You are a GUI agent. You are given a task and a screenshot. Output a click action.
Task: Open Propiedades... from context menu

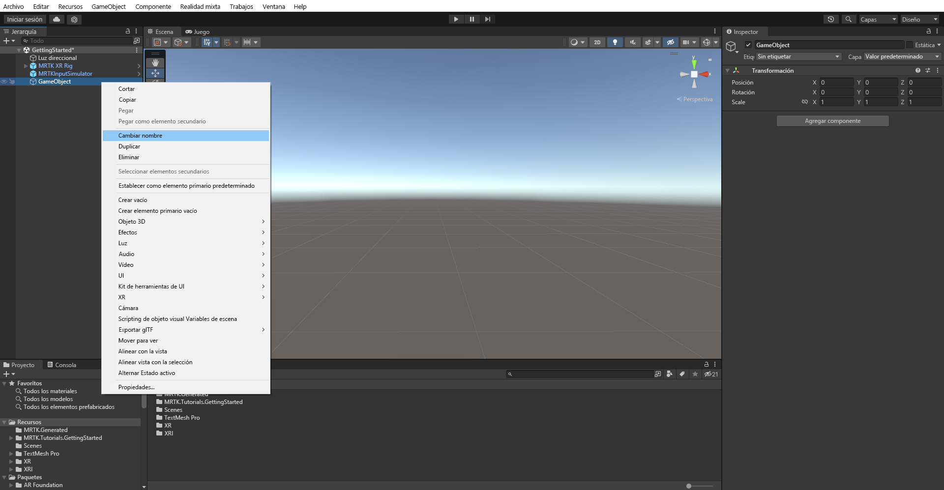coord(186,387)
